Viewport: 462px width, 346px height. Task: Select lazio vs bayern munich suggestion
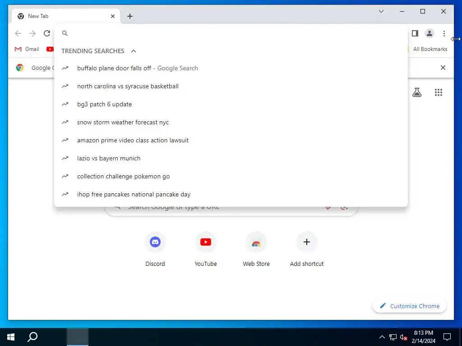231,158
